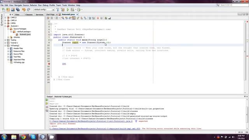Image resolution: width=249 pixels, height=140 pixels.
Task: Click the Clean and Build Project icon
Action: [63, 10]
